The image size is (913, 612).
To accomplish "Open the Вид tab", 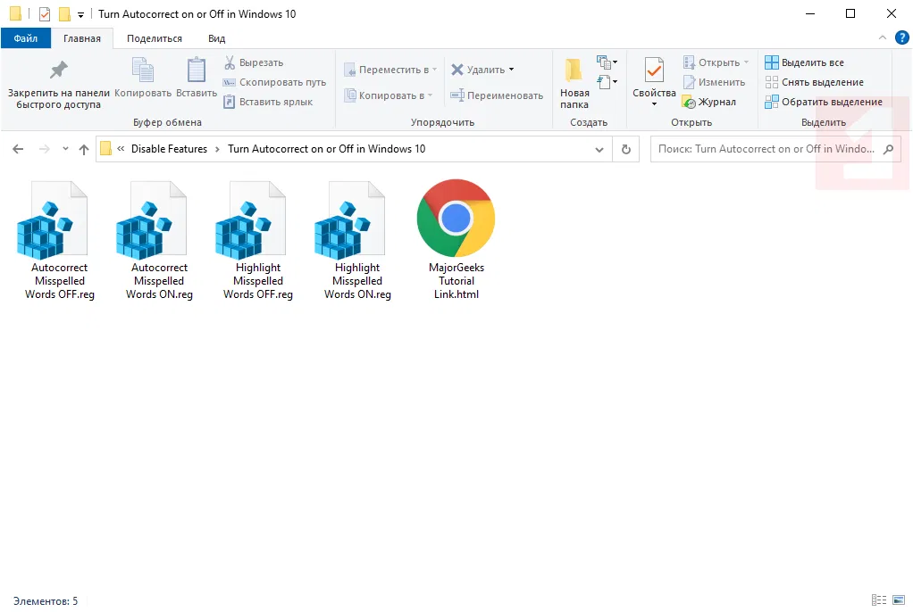I will coord(216,38).
